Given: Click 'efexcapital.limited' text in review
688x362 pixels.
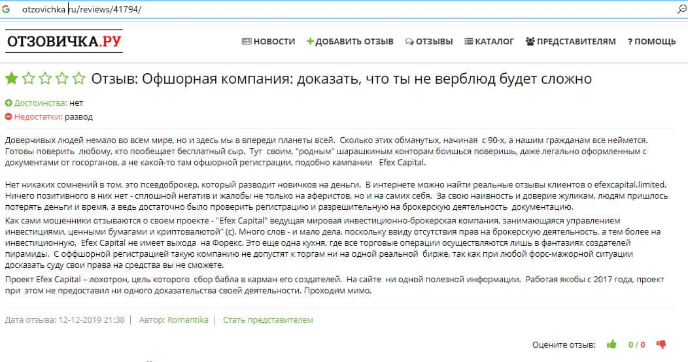Looking at the screenshot, I should [x=630, y=184].
